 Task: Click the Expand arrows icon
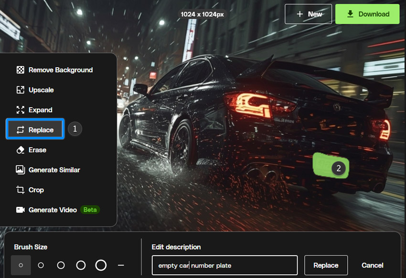[21, 110]
